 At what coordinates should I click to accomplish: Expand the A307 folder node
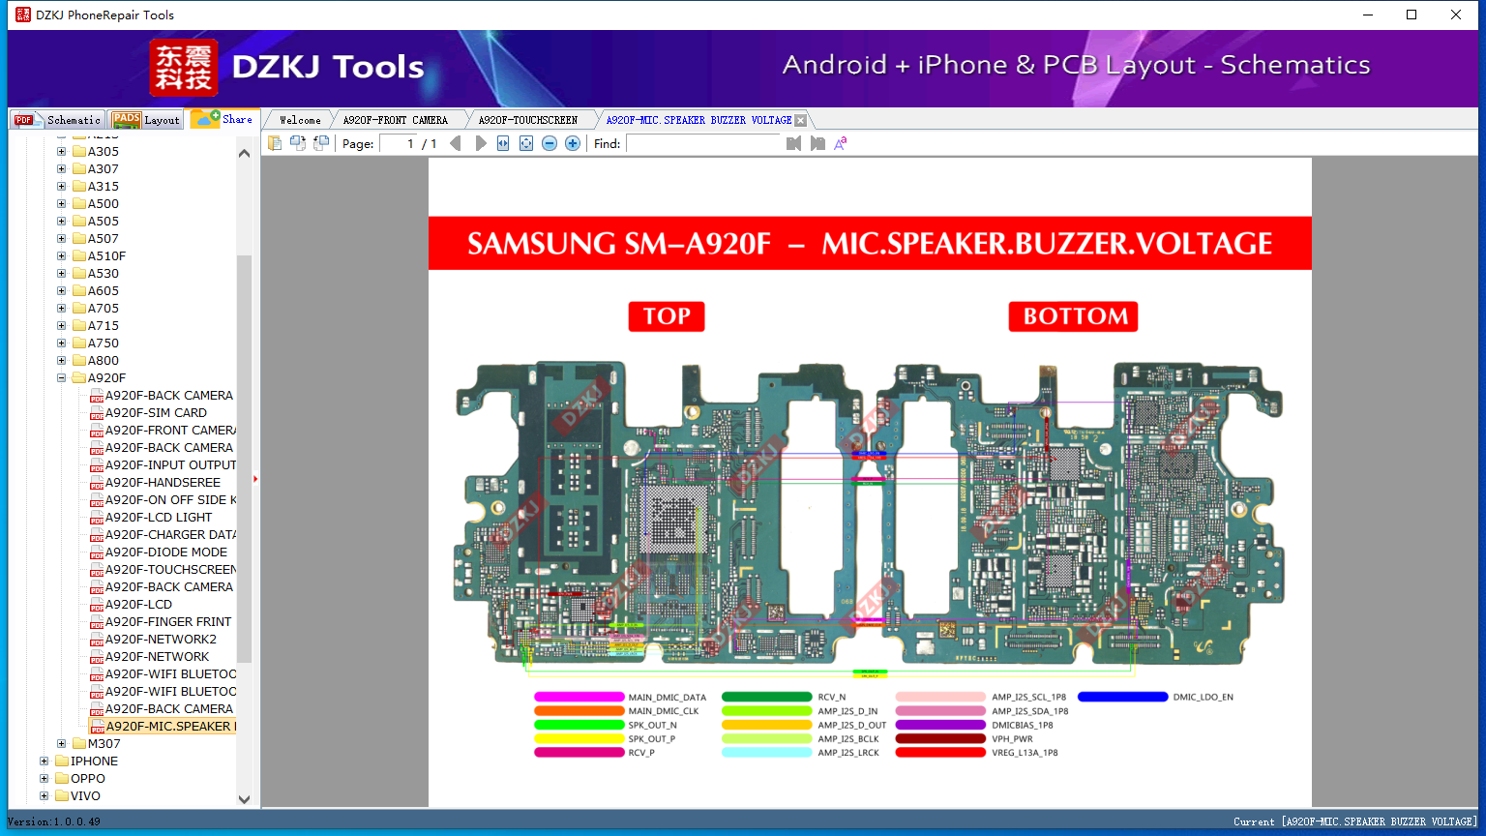(61, 168)
